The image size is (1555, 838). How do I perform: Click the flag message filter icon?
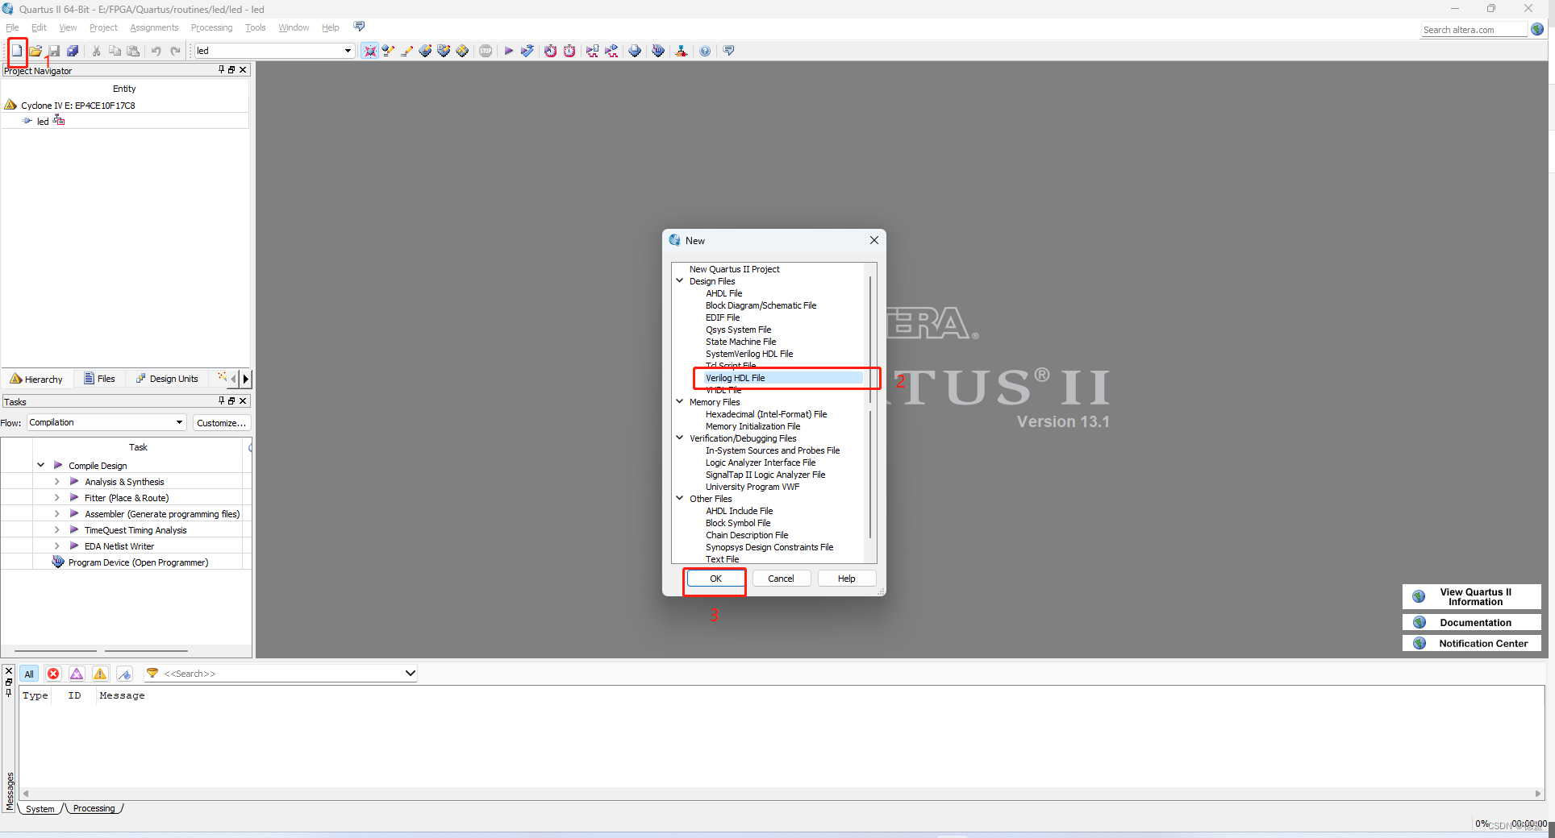(x=124, y=674)
